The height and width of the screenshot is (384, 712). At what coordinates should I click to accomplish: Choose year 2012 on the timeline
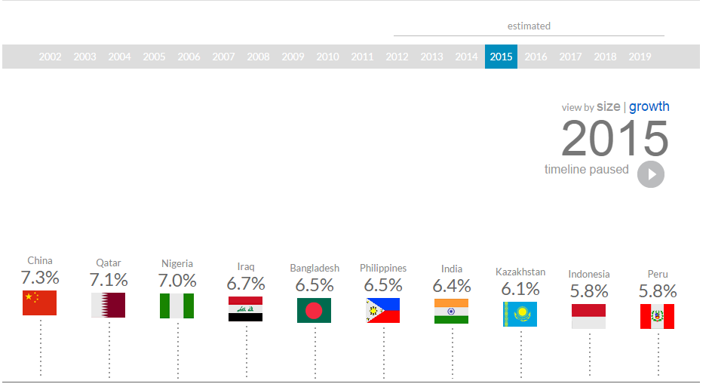click(x=397, y=57)
